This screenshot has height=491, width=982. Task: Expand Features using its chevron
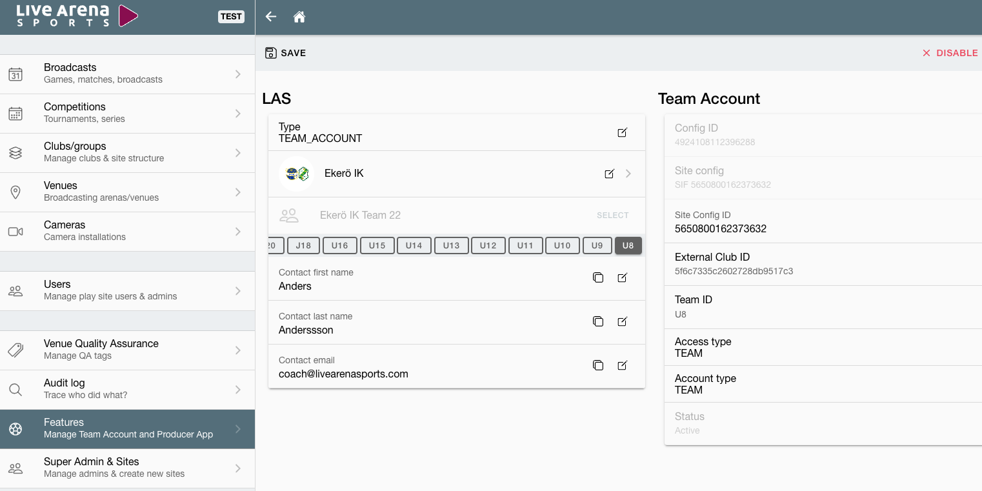click(x=238, y=429)
